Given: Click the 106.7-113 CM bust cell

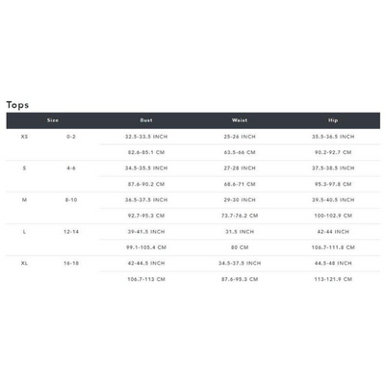Looking at the screenshot, I should (x=146, y=279).
